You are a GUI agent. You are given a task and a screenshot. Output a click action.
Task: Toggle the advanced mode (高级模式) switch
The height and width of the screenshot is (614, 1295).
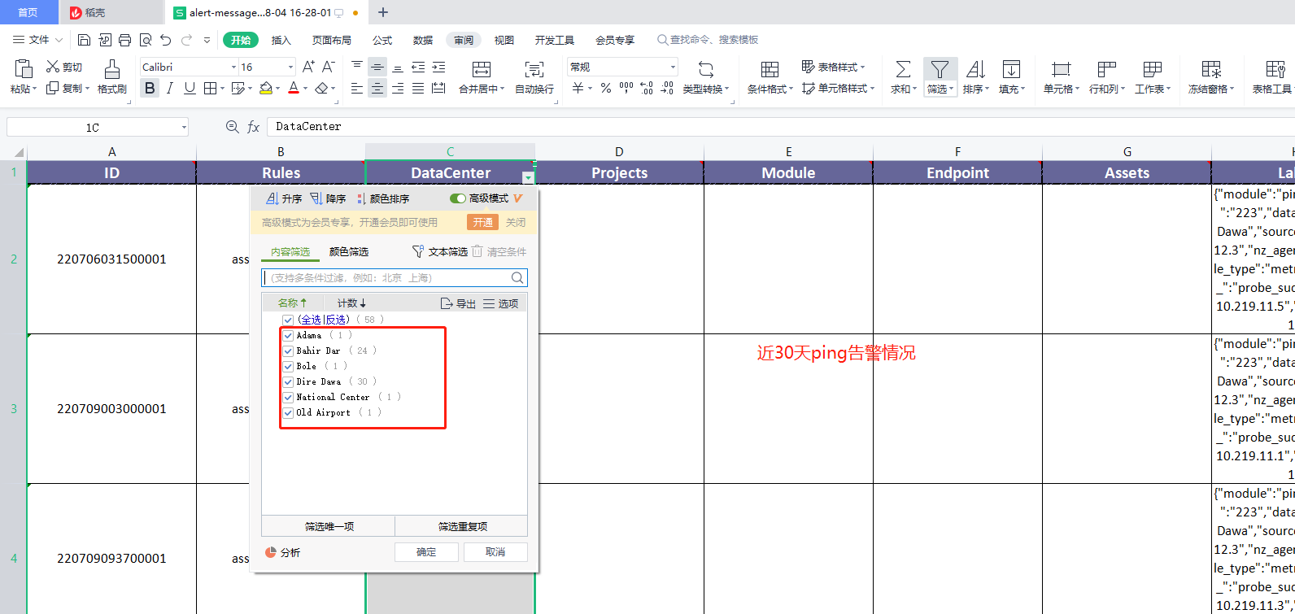pos(458,198)
